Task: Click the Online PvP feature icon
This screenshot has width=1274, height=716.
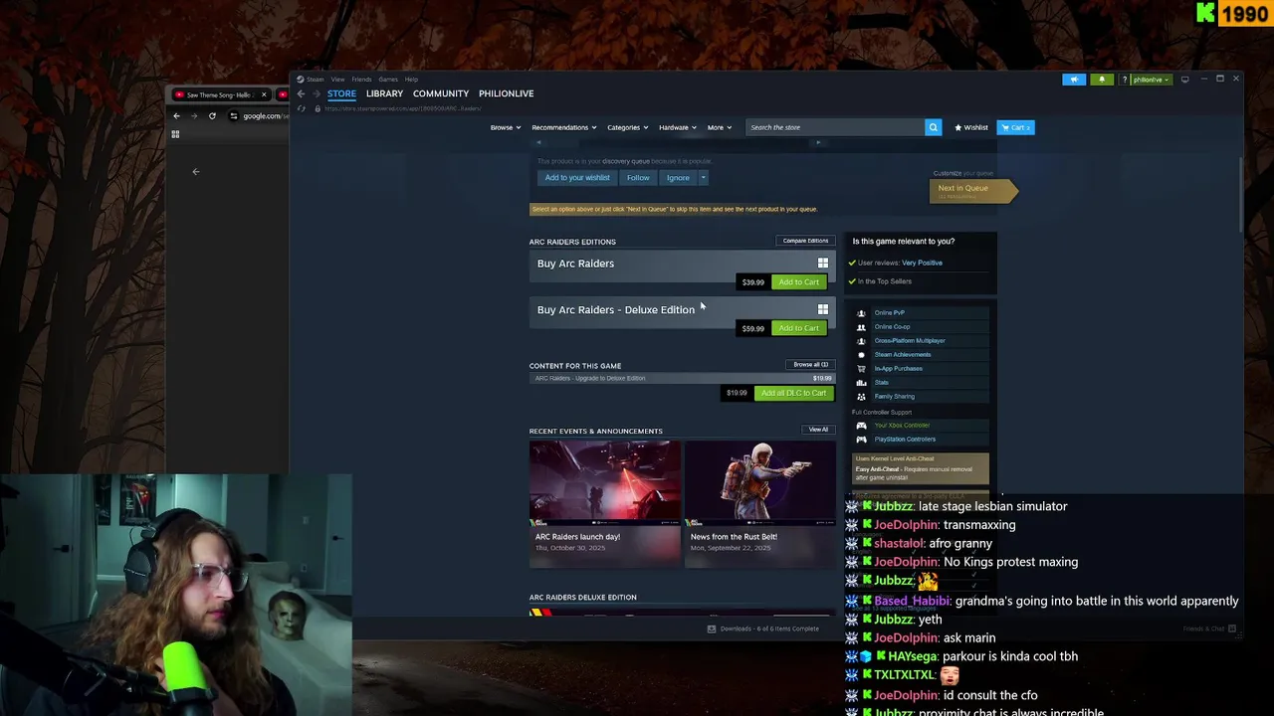Action: point(862,313)
